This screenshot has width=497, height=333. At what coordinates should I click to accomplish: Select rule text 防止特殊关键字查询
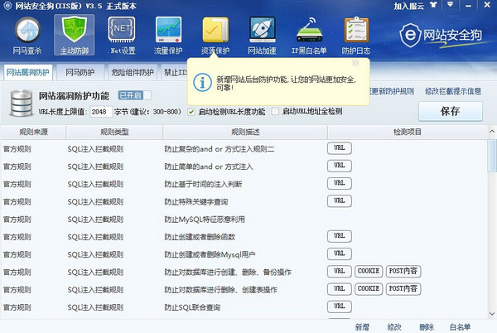click(195, 201)
